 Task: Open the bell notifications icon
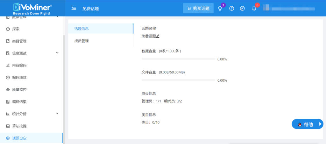(254, 9)
